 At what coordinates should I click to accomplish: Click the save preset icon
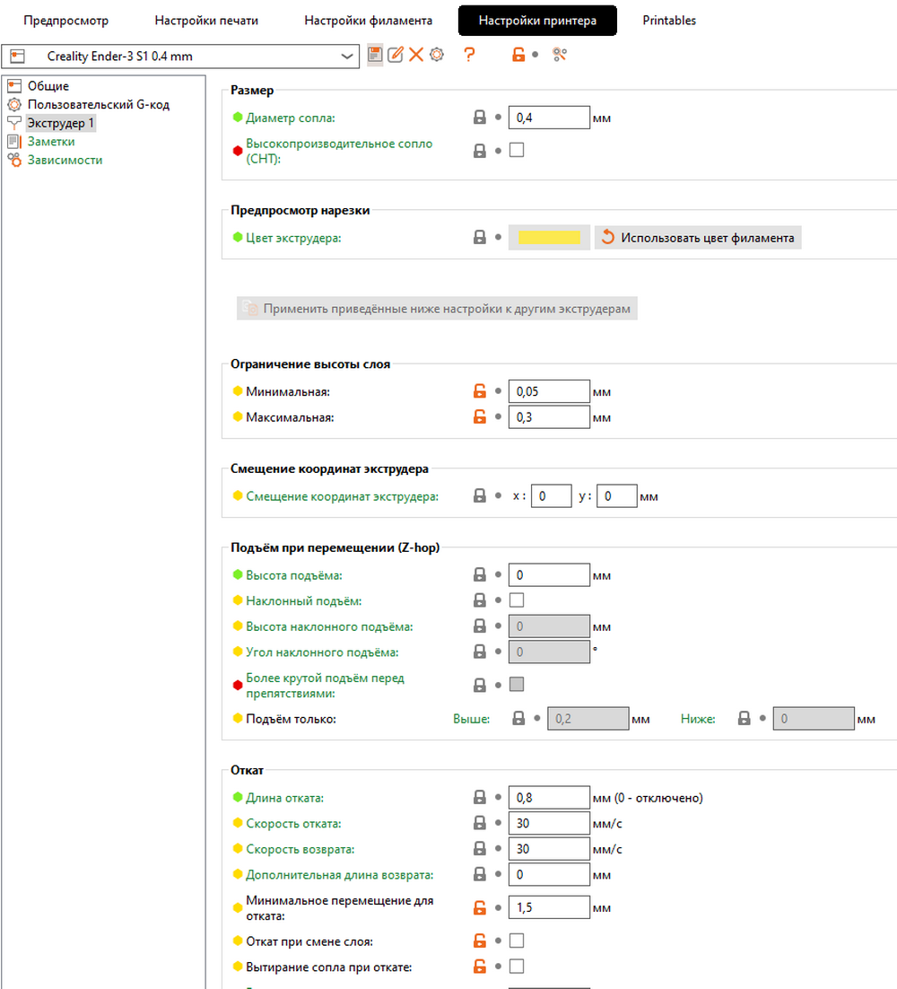(x=375, y=56)
